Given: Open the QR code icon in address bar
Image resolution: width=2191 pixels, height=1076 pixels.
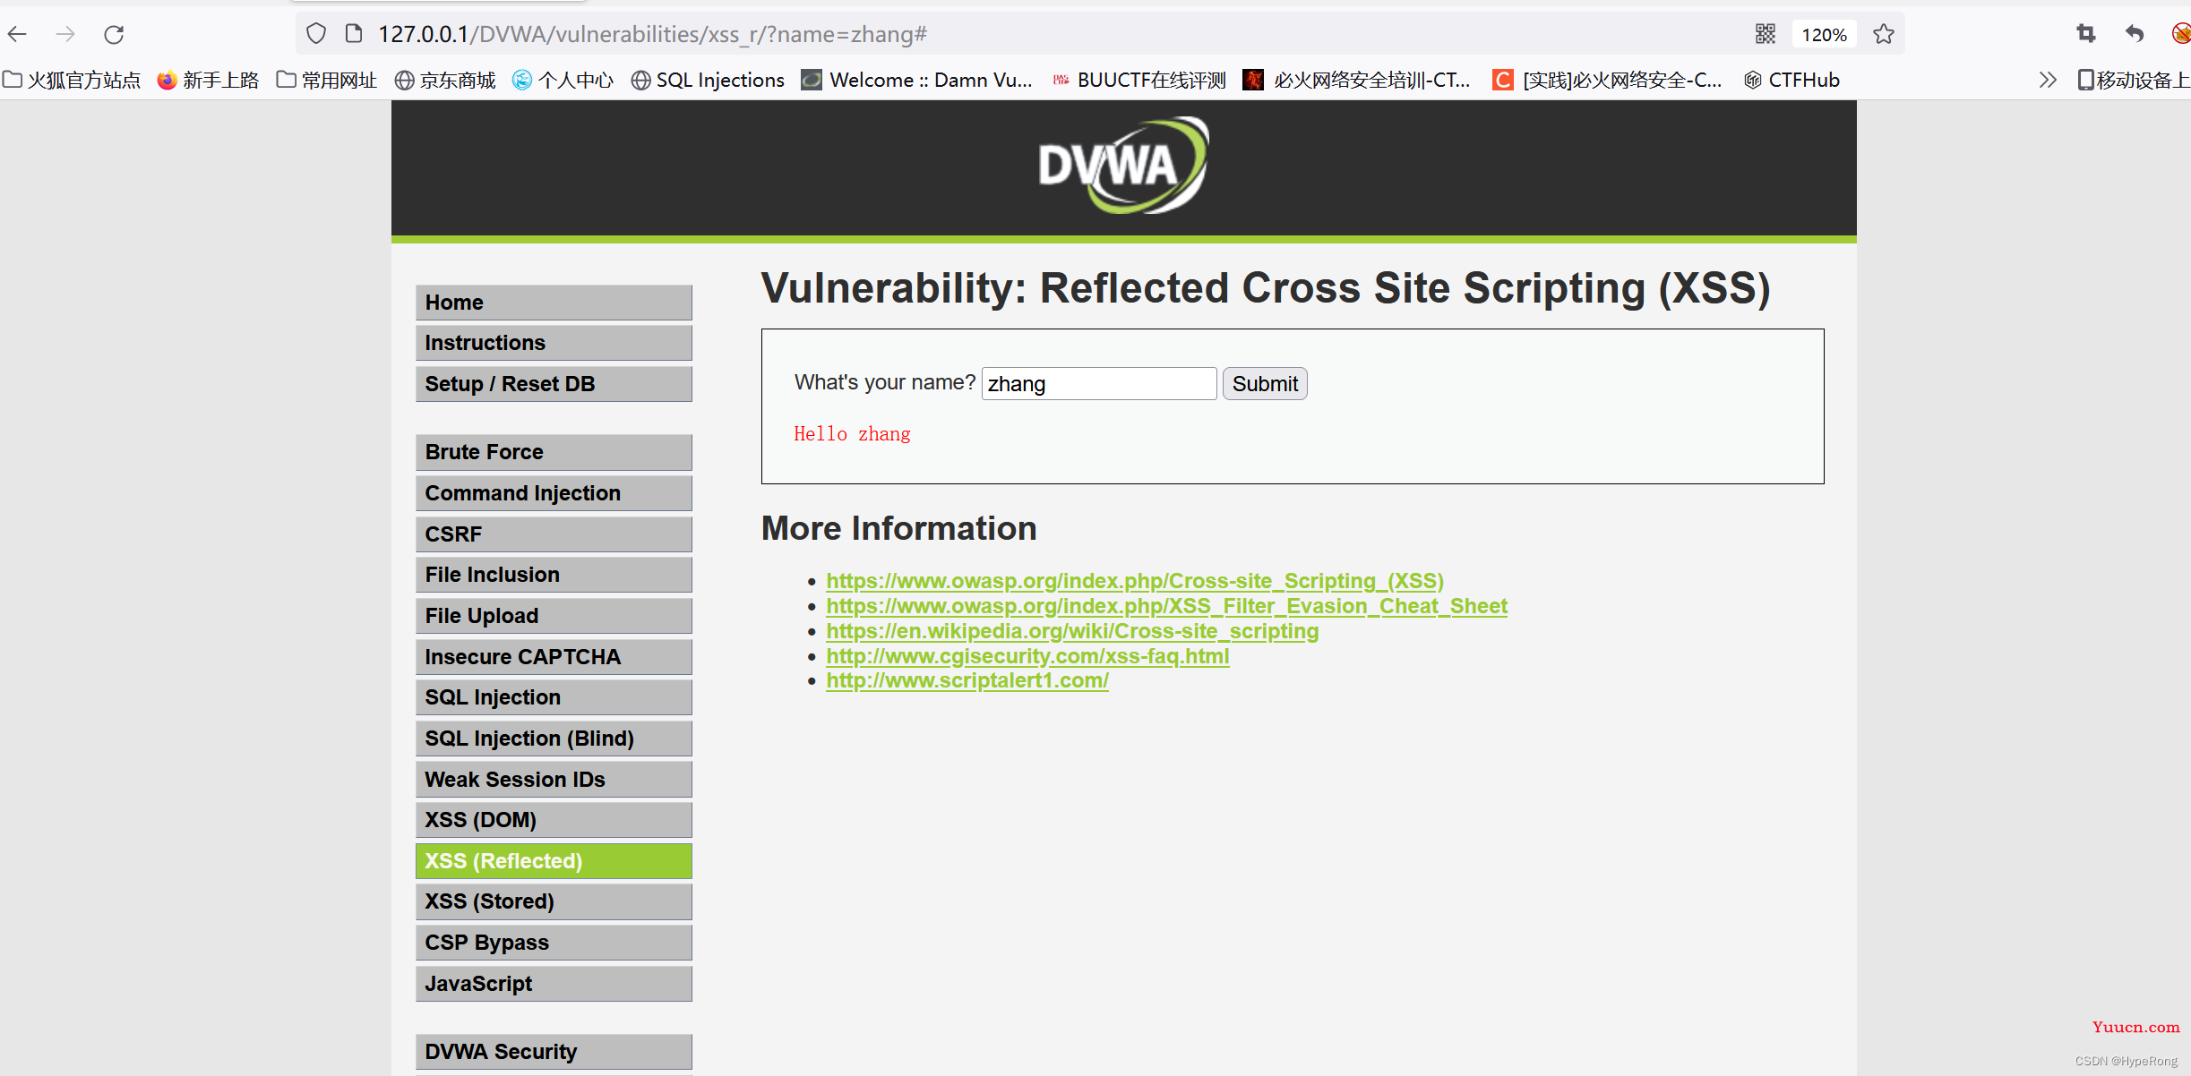Looking at the screenshot, I should click(x=1766, y=34).
